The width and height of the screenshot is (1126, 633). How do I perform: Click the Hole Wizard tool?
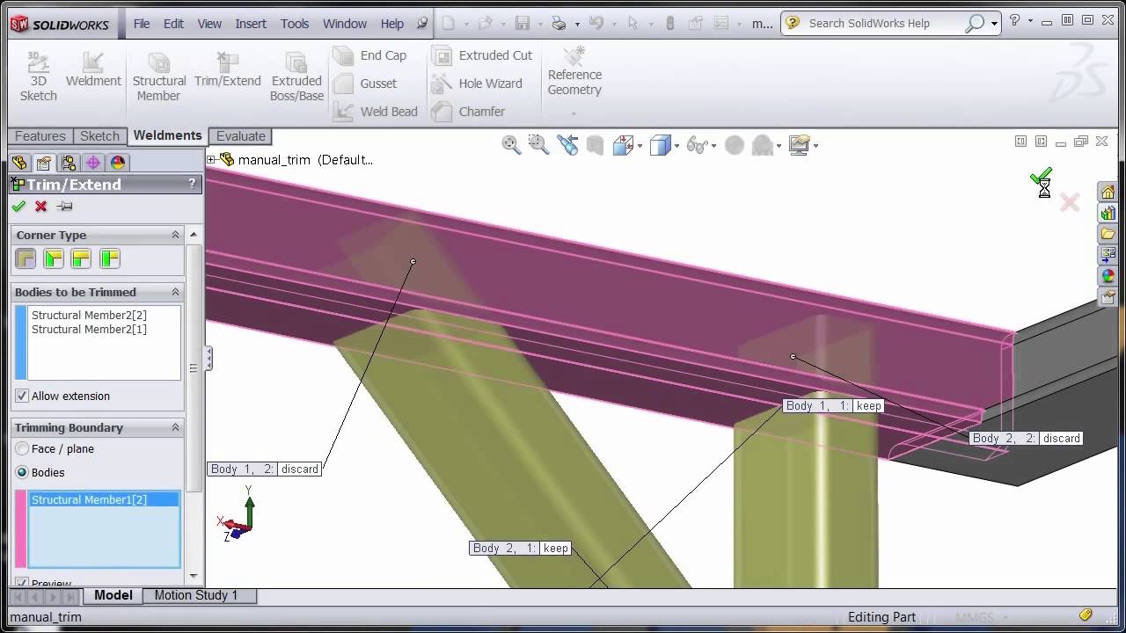click(x=477, y=84)
